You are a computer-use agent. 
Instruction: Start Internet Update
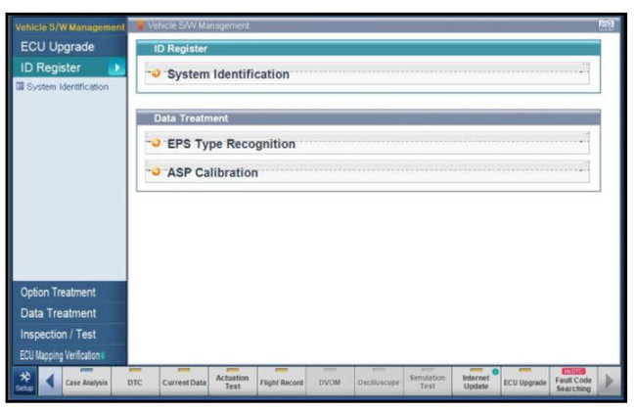pos(477,382)
